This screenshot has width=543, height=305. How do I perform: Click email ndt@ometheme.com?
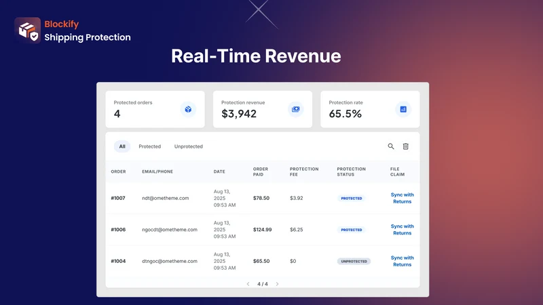point(166,198)
